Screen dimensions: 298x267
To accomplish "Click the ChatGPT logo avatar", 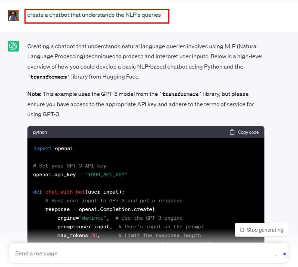I will click(13, 46).
